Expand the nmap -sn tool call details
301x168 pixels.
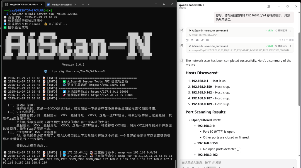click(x=290, y=31)
